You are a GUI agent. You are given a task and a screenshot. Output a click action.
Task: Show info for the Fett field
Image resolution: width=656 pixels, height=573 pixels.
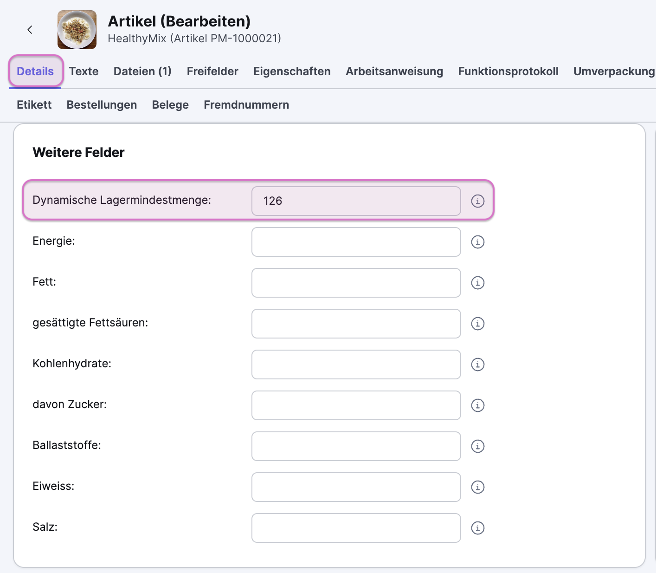click(x=477, y=283)
